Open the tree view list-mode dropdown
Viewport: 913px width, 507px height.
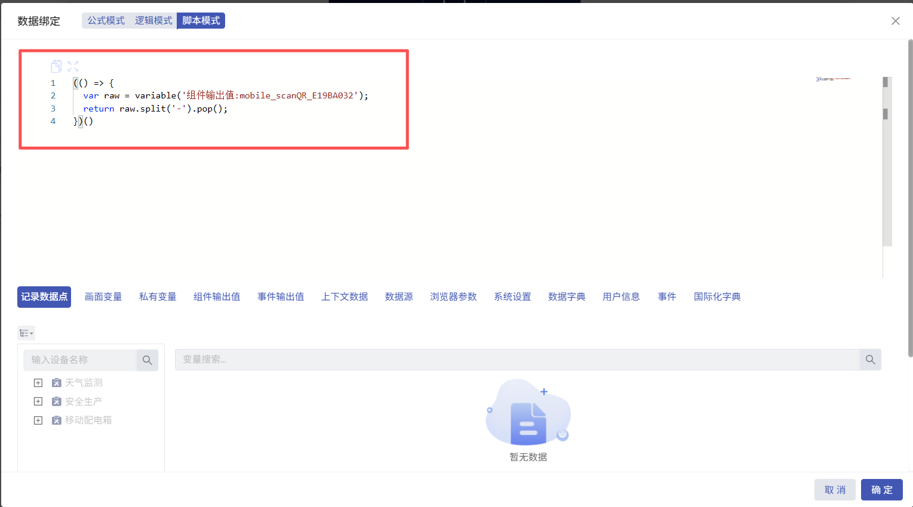(x=26, y=333)
